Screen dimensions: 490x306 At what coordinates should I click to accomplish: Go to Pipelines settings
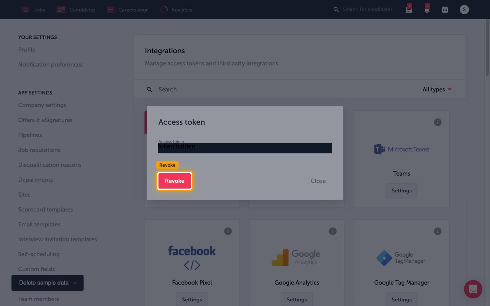pyautogui.click(x=30, y=135)
